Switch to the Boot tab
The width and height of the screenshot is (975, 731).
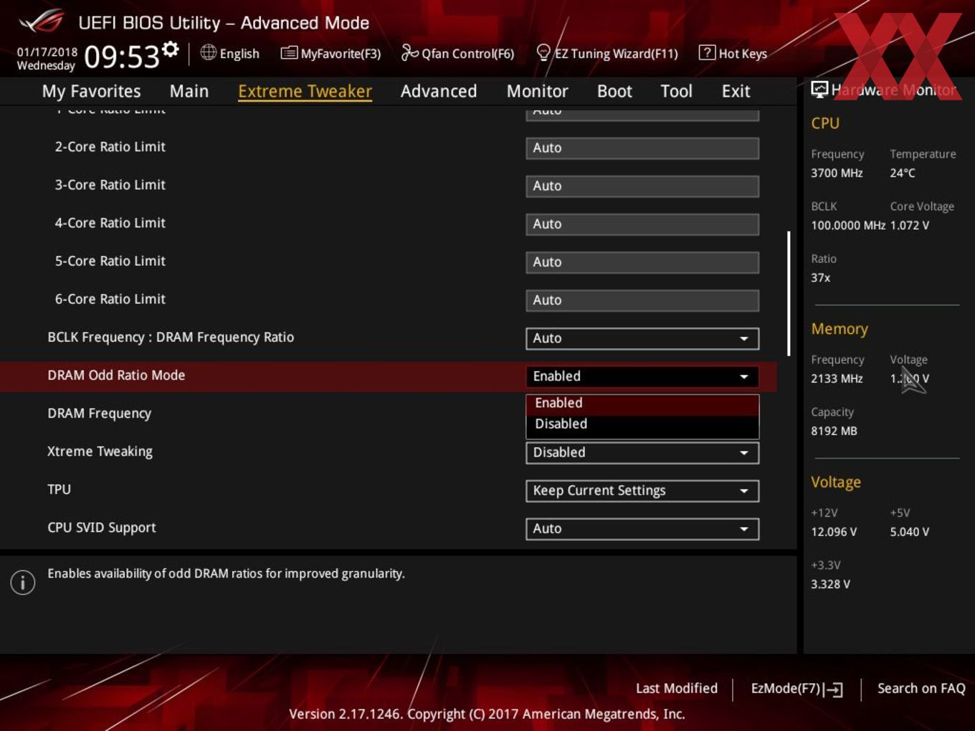[x=614, y=91]
